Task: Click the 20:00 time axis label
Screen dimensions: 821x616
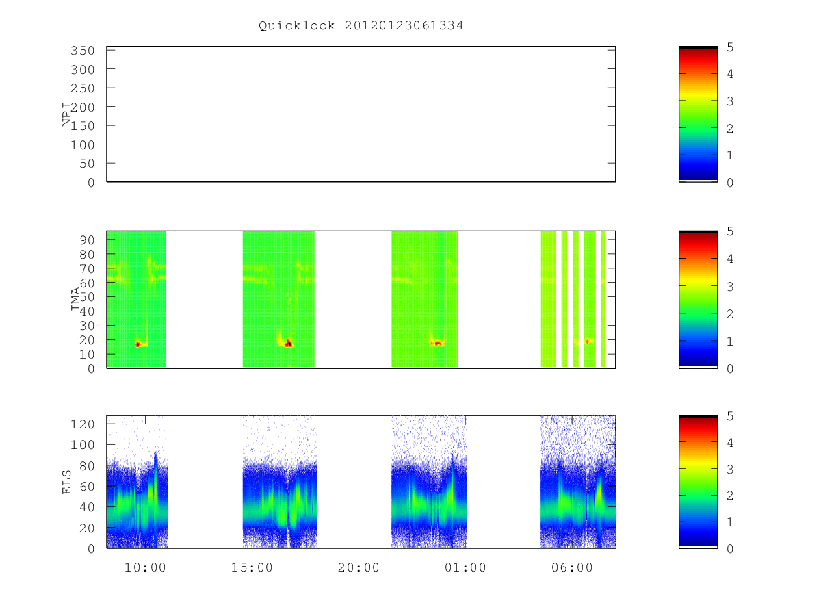Action: pos(359,567)
